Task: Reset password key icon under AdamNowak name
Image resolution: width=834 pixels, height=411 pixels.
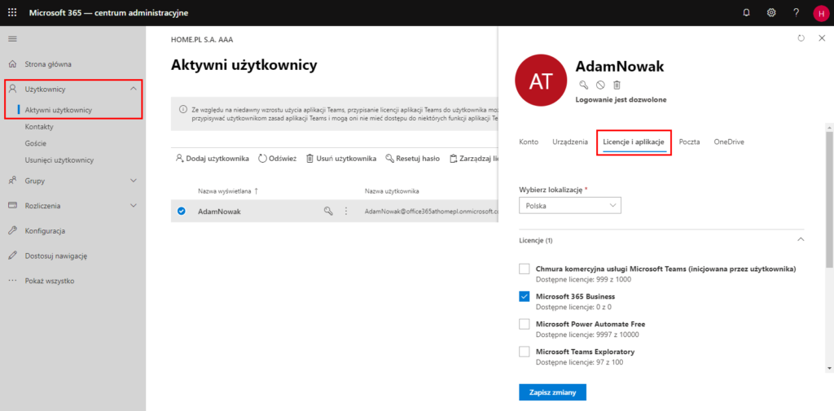Action: click(583, 85)
